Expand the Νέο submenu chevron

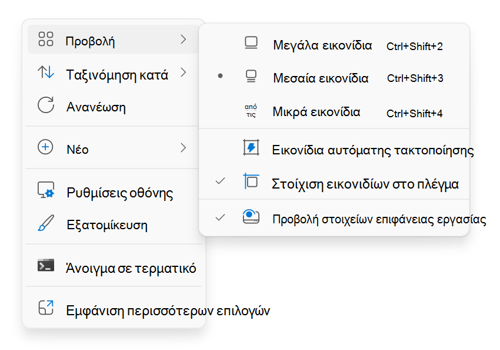tap(183, 147)
